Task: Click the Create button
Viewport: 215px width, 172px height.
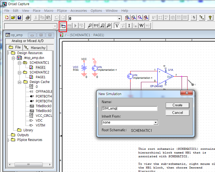Action: 178,105
